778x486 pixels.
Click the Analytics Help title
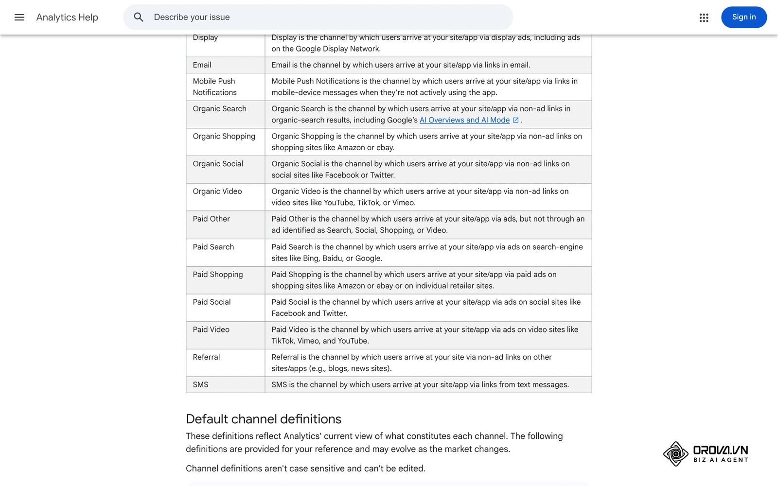pos(67,17)
